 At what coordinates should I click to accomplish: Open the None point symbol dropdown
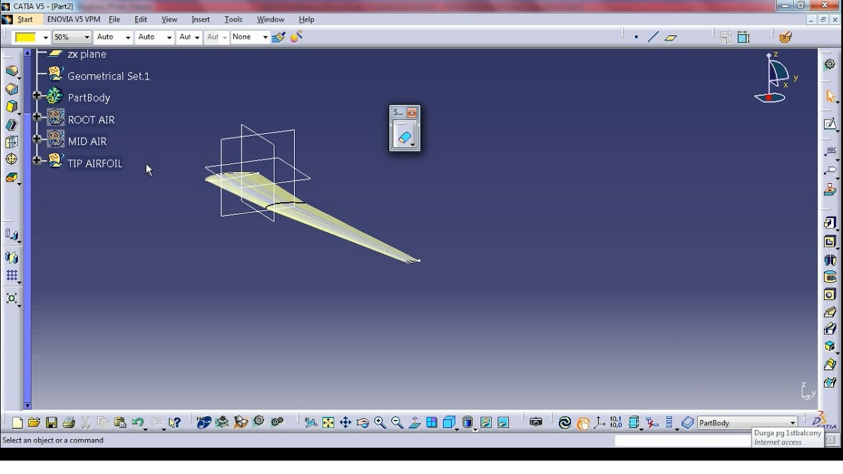(265, 38)
